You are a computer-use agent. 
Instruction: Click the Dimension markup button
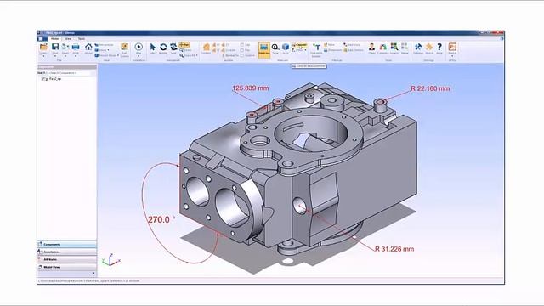[332, 50]
